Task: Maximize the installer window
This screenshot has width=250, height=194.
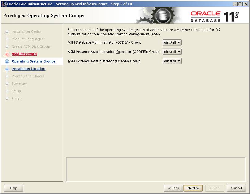Action: [240, 4]
